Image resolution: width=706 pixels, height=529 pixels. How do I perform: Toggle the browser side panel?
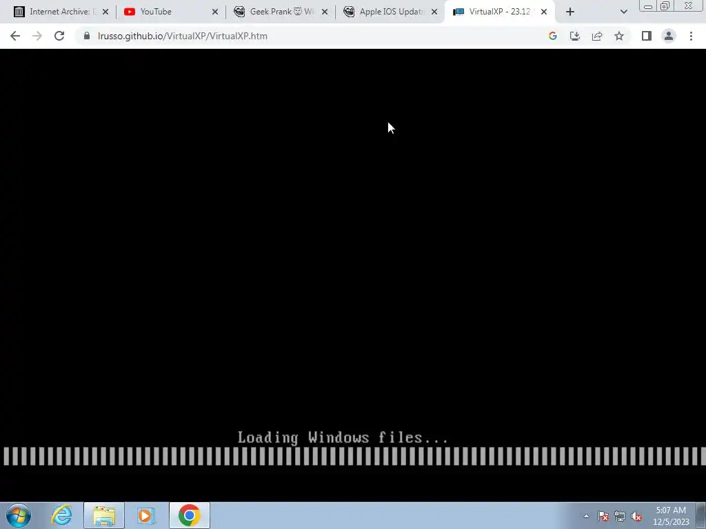647,36
